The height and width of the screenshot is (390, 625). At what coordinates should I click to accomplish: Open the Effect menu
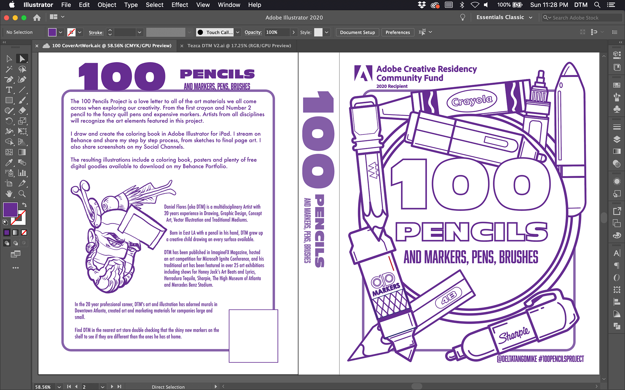[x=180, y=5]
